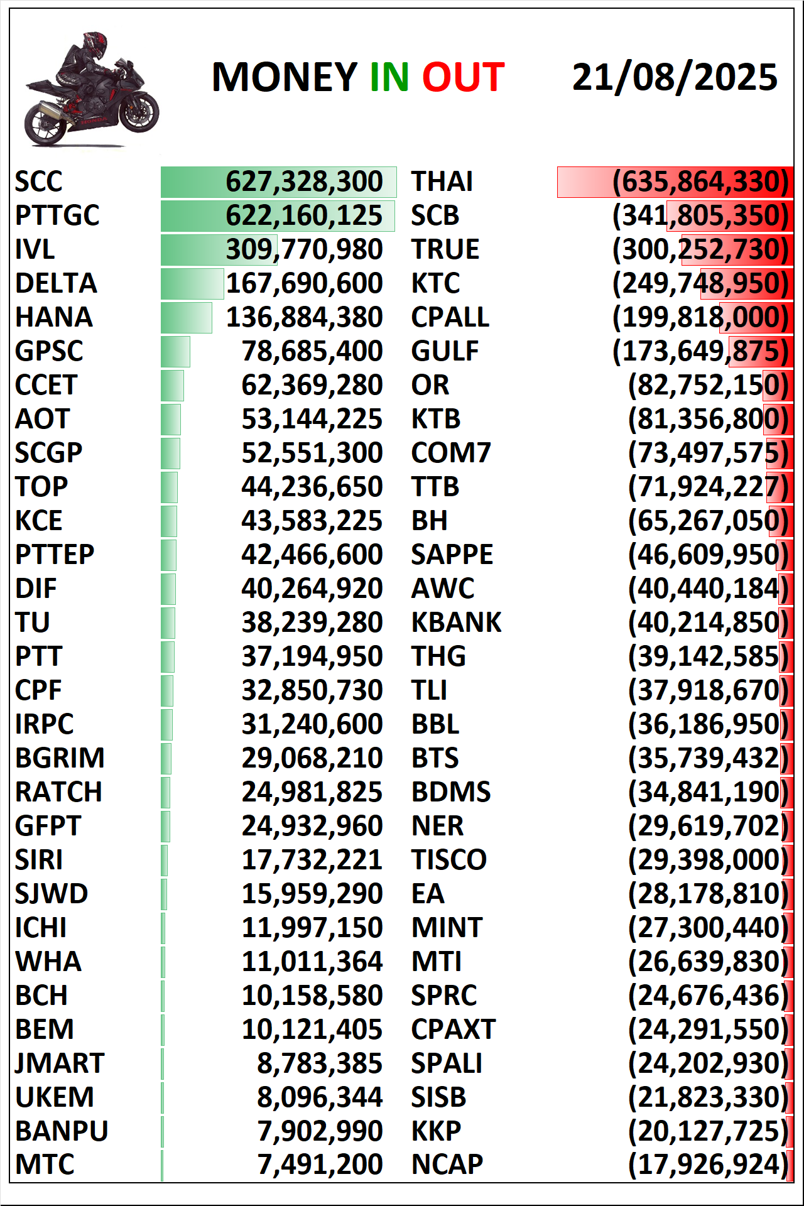Click the PTTGC inflow value 622,160,125
Image resolution: width=804 pixels, height=1206 pixels.
[305, 216]
